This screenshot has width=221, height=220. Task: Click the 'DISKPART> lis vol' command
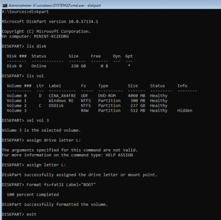click(23, 76)
